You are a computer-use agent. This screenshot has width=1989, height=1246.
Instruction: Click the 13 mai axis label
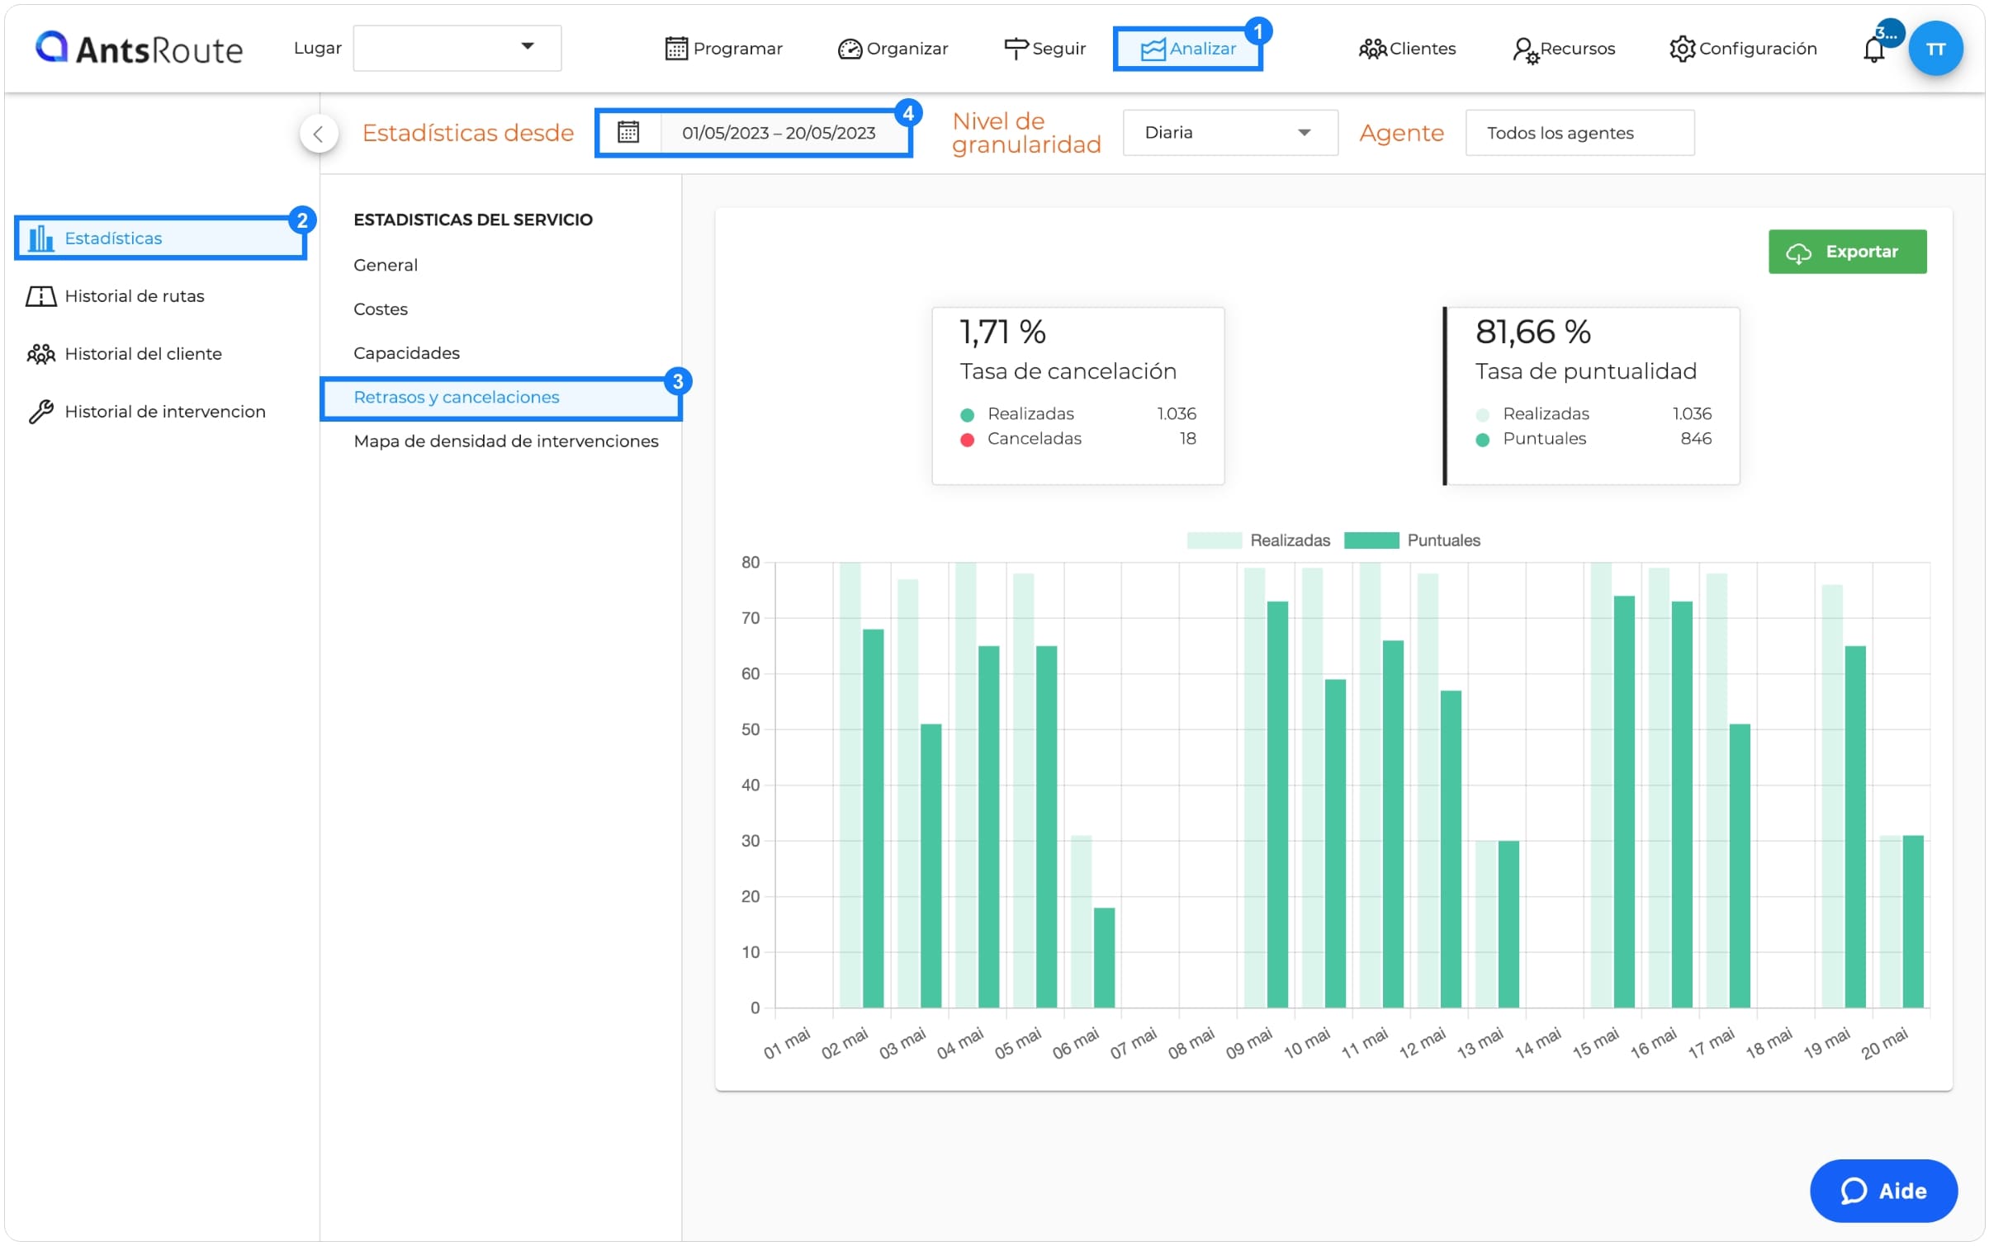1480,1043
